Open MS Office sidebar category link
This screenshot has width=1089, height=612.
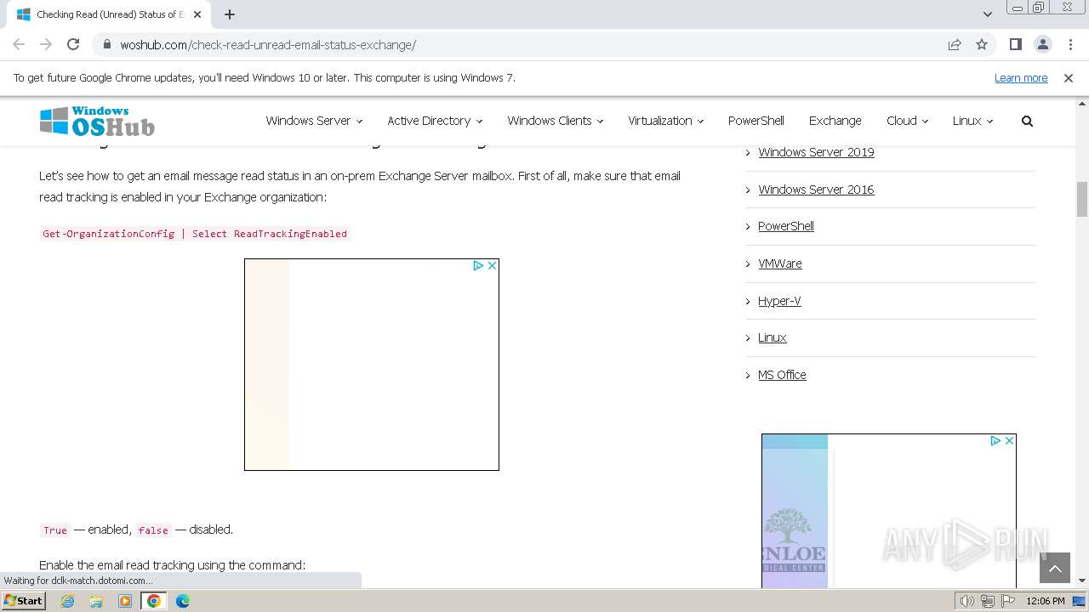click(x=782, y=375)
